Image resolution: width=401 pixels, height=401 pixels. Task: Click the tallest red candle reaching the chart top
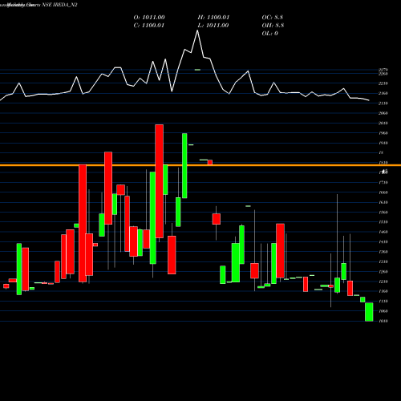tap(160, 181)
